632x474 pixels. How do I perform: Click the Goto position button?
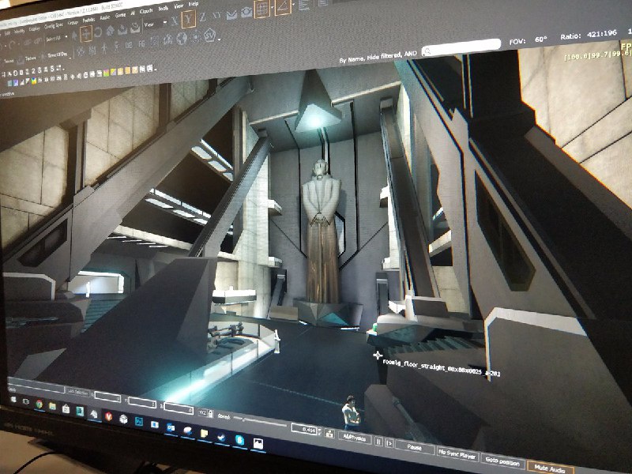502,461
